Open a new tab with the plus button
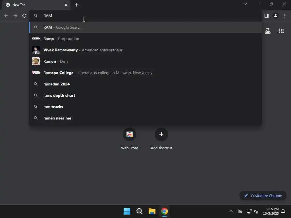The image size is (291, 218). click(x=77, y=5)
